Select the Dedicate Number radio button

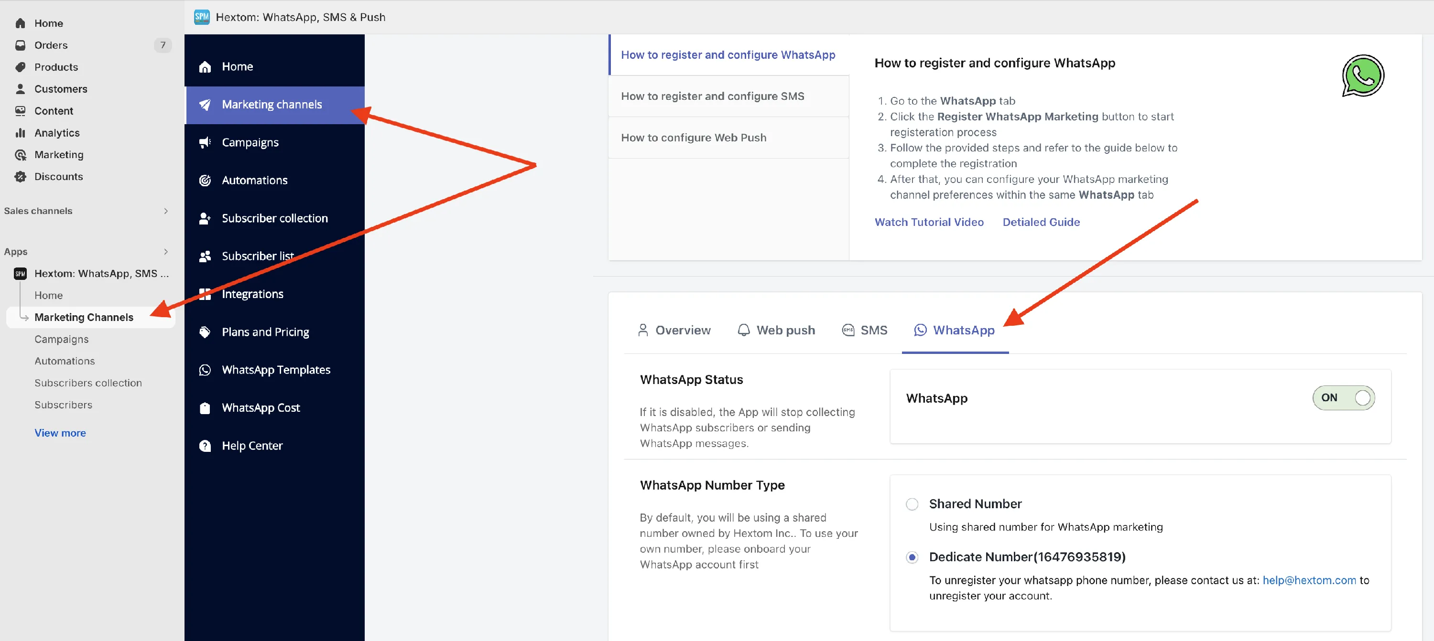[912, 557]
